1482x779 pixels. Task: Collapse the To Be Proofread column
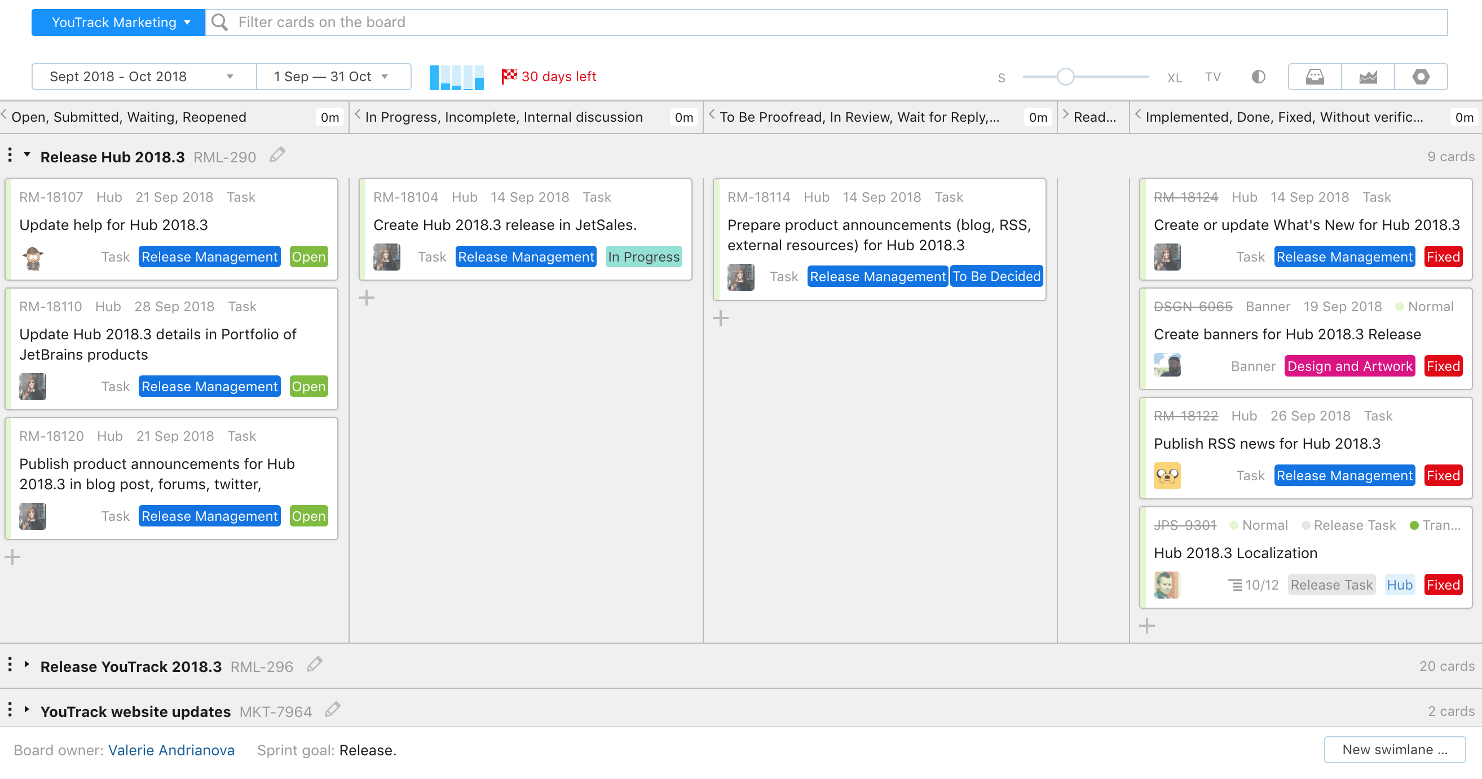click(712, 115)
